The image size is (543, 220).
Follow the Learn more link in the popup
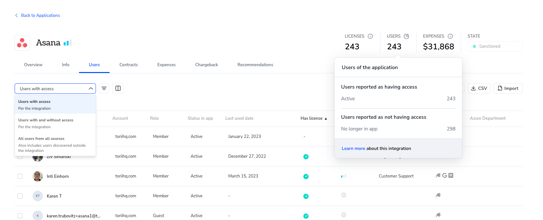(x=353, y=149)
